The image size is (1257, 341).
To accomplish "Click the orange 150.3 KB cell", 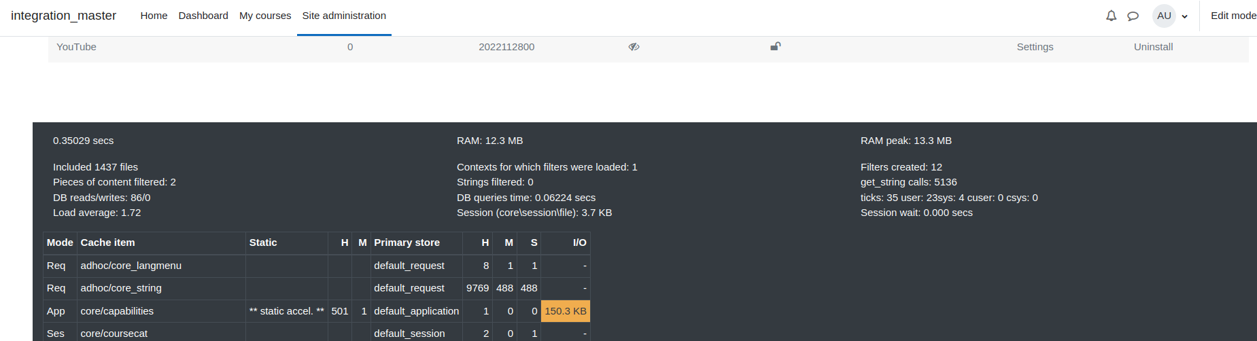I will point(566,311).
